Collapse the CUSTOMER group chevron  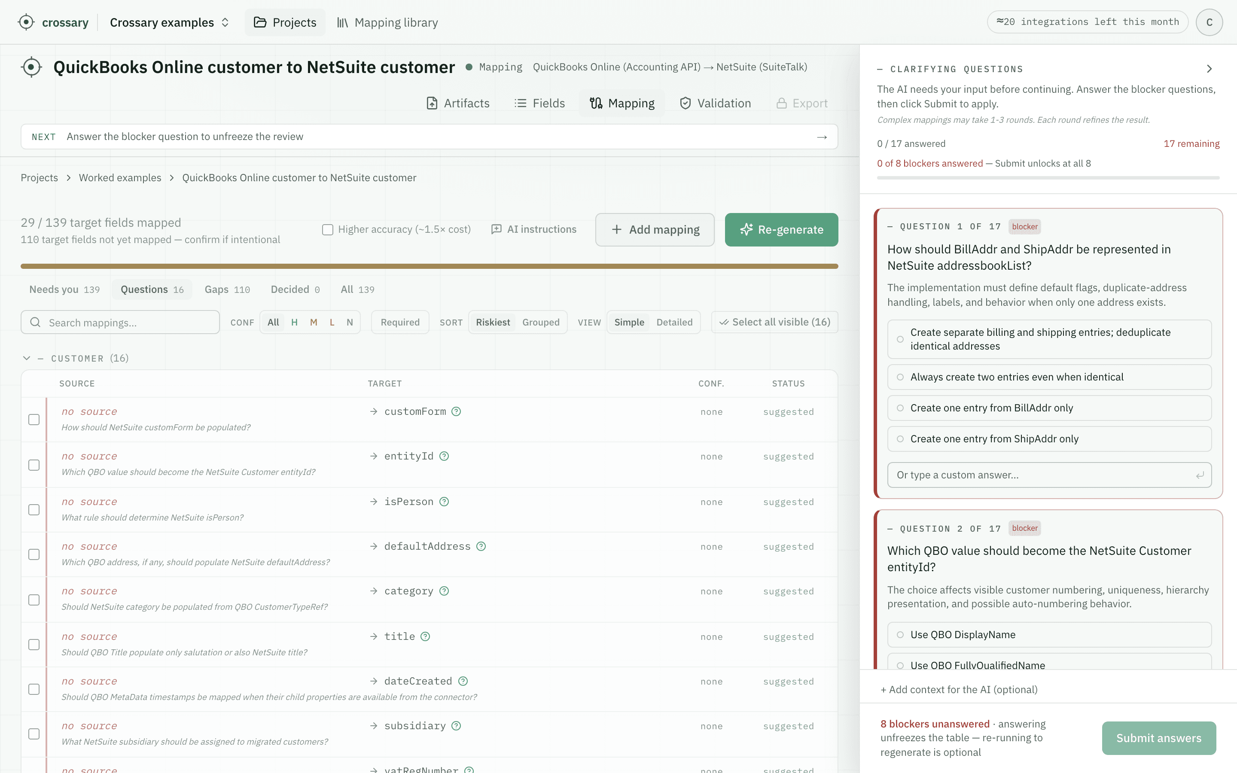[x=27, y=359]
